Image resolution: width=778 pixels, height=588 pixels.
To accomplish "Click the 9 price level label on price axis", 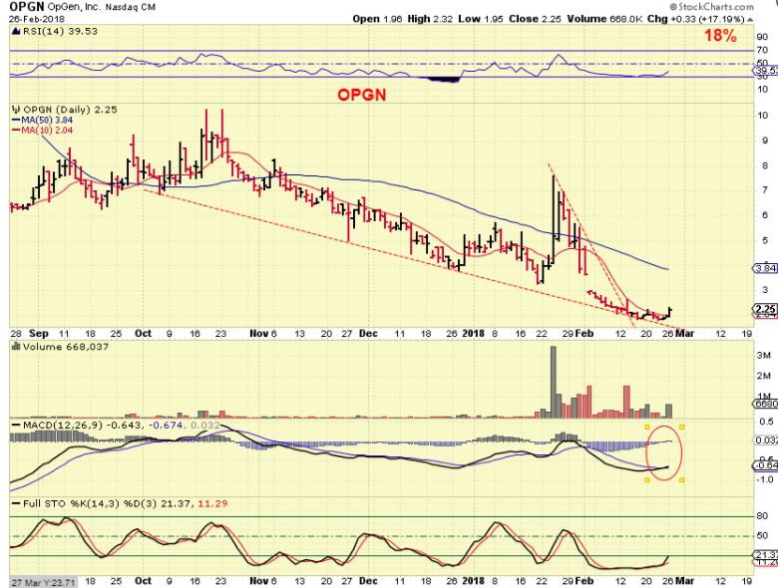I will point(765,141).
